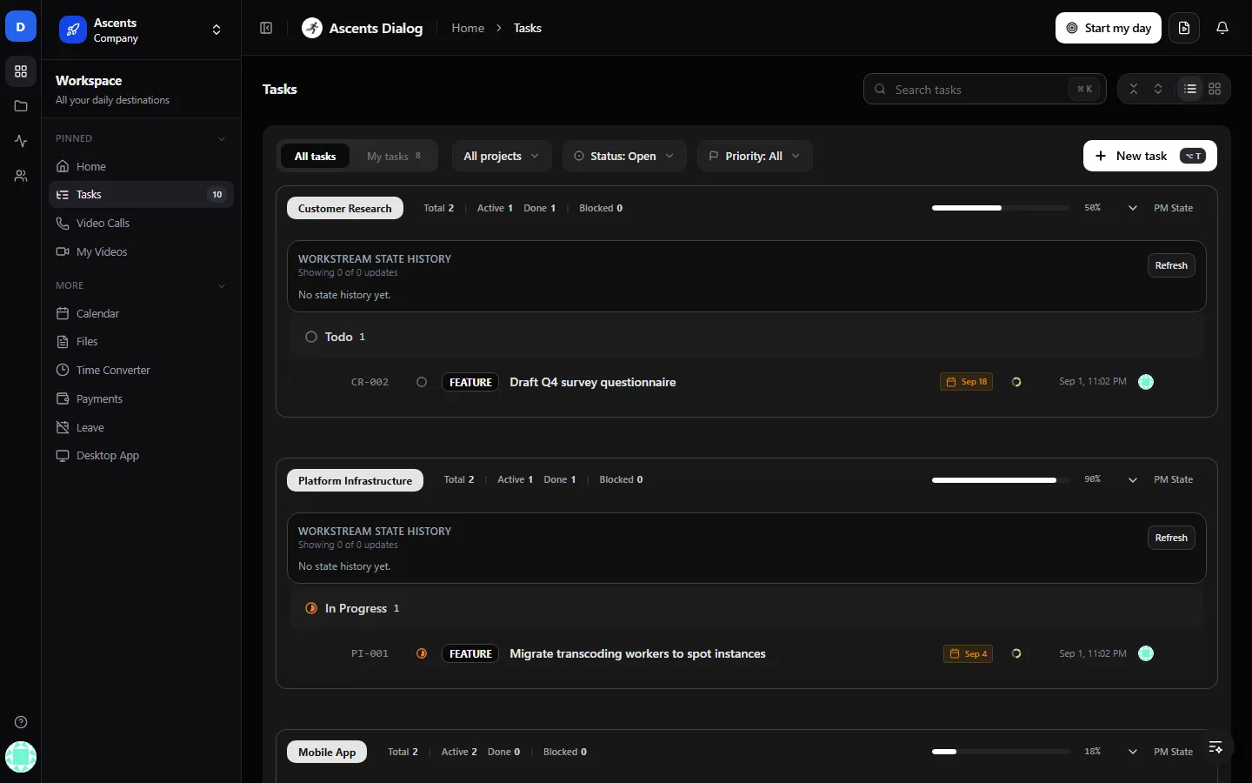This screenshot has height=783, width=1252.
Task: Expand Platform Infrastructure PM State chevron
Action: coord(1132,480)
